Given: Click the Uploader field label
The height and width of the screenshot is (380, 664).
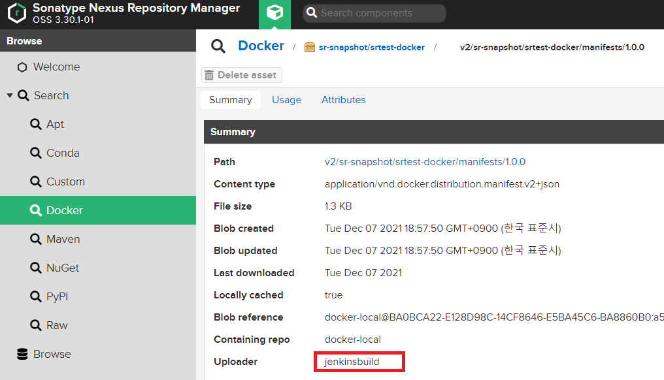Looking at the screenshot, I should (x=235, y=362).
